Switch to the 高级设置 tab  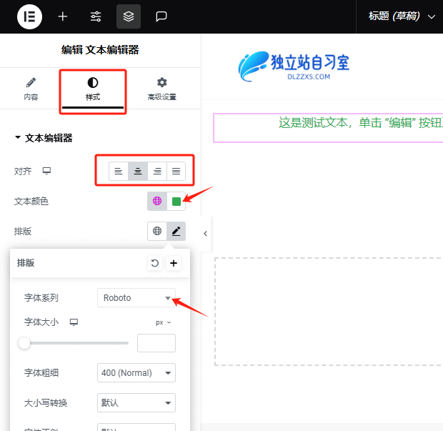point(162,89)
